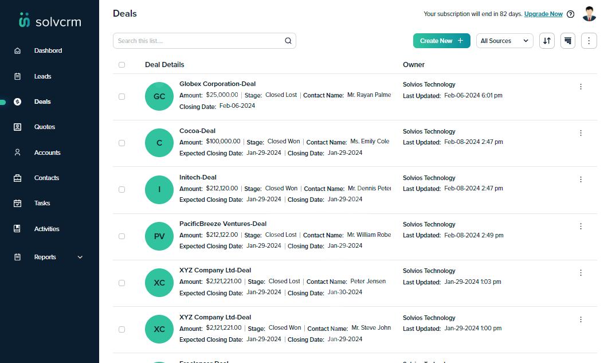Open the toolbar more options kebab

tap(589, 41)
